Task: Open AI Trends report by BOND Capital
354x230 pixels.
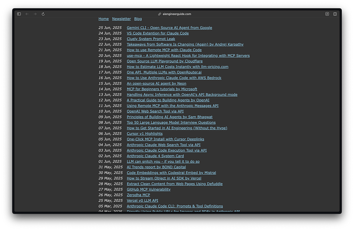Action: pyautogui.click(x=156, y=167)
